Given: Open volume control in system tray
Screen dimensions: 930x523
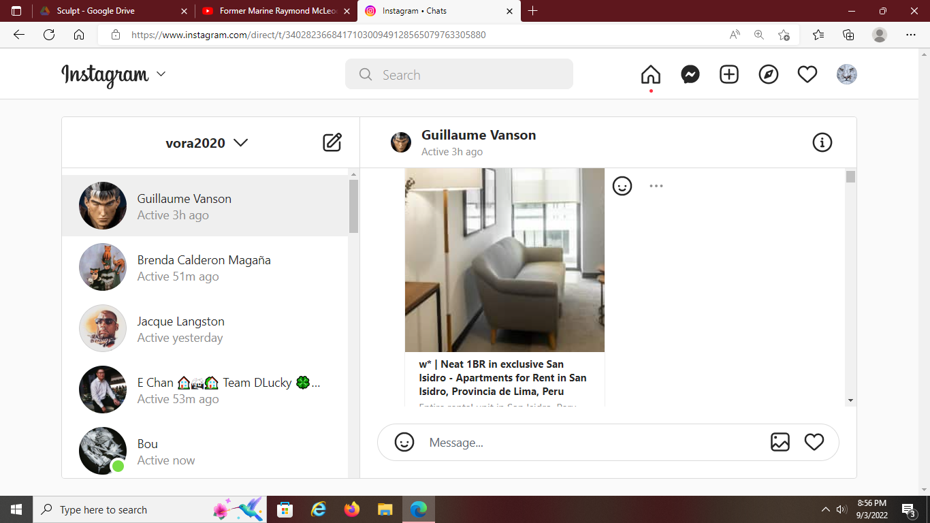Looking at the screenshot, I should (x=841, y=509).
